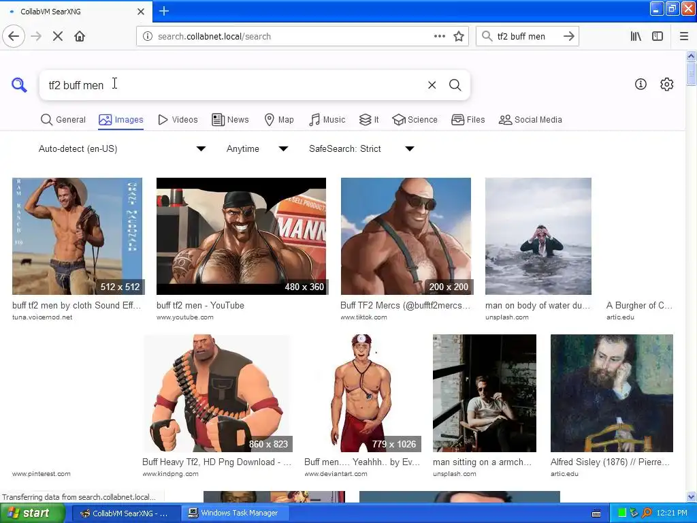Switch to Videos category

(x=178, y=120)
